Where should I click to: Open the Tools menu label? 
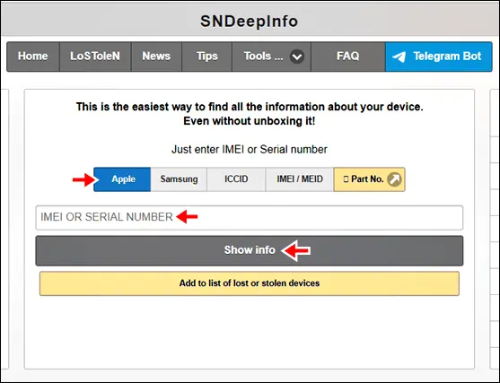(263, 57)
